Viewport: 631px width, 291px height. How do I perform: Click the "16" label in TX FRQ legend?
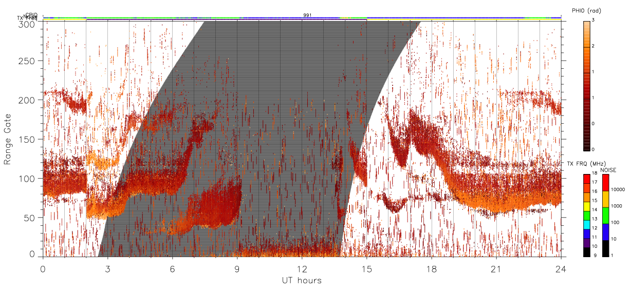pos(595,190)
